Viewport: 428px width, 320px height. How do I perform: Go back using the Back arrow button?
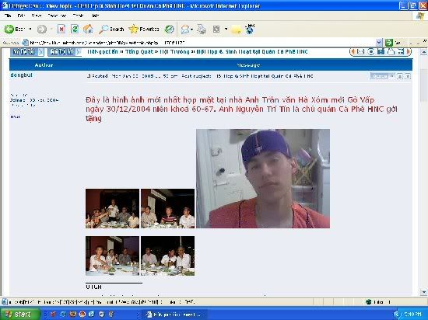[15, 29]
